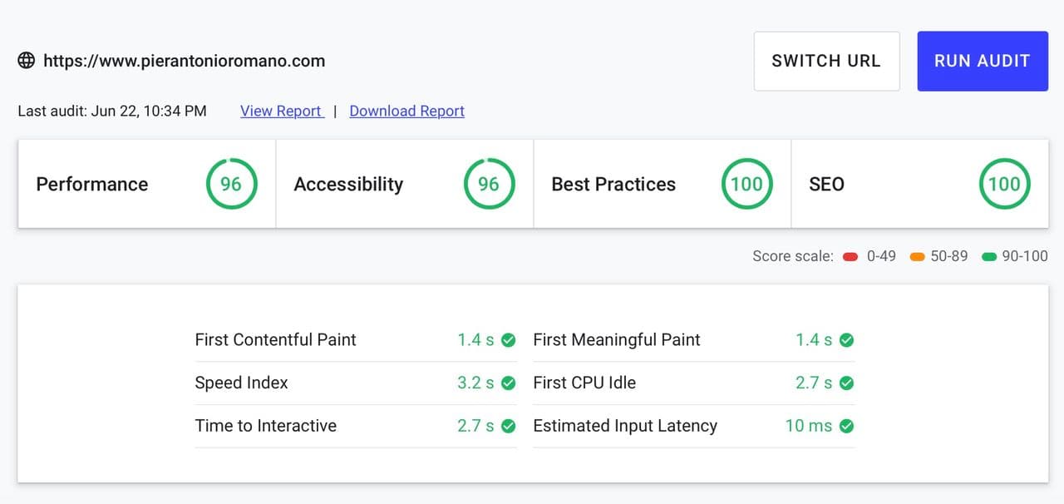Screen dimensions: 1064x504
Task: Click the Best Practices score circle
Action: pos(746,184)
